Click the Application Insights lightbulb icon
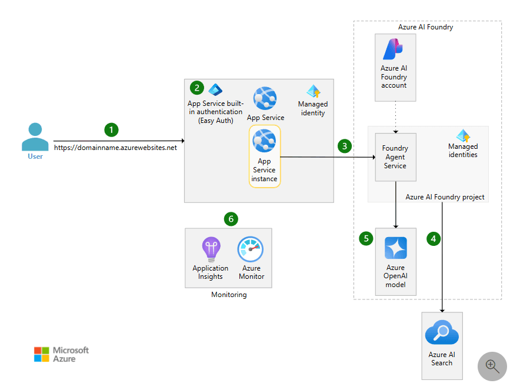 (x=210, y=249)
